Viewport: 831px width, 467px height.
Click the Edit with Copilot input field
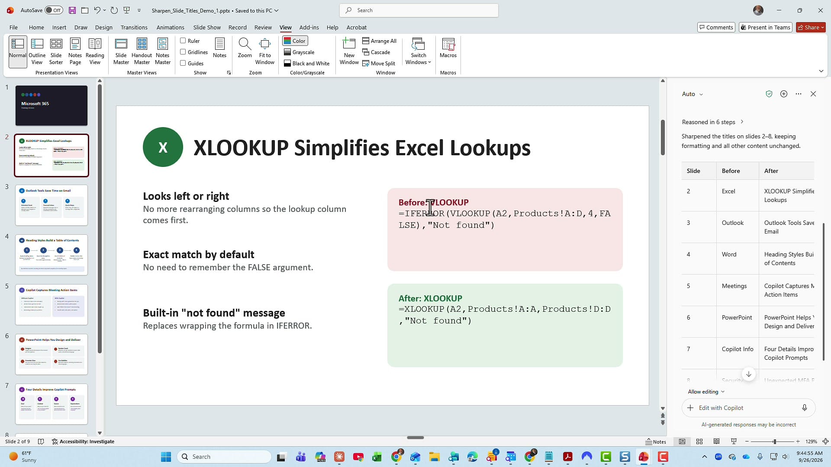(x=749, y=408)
